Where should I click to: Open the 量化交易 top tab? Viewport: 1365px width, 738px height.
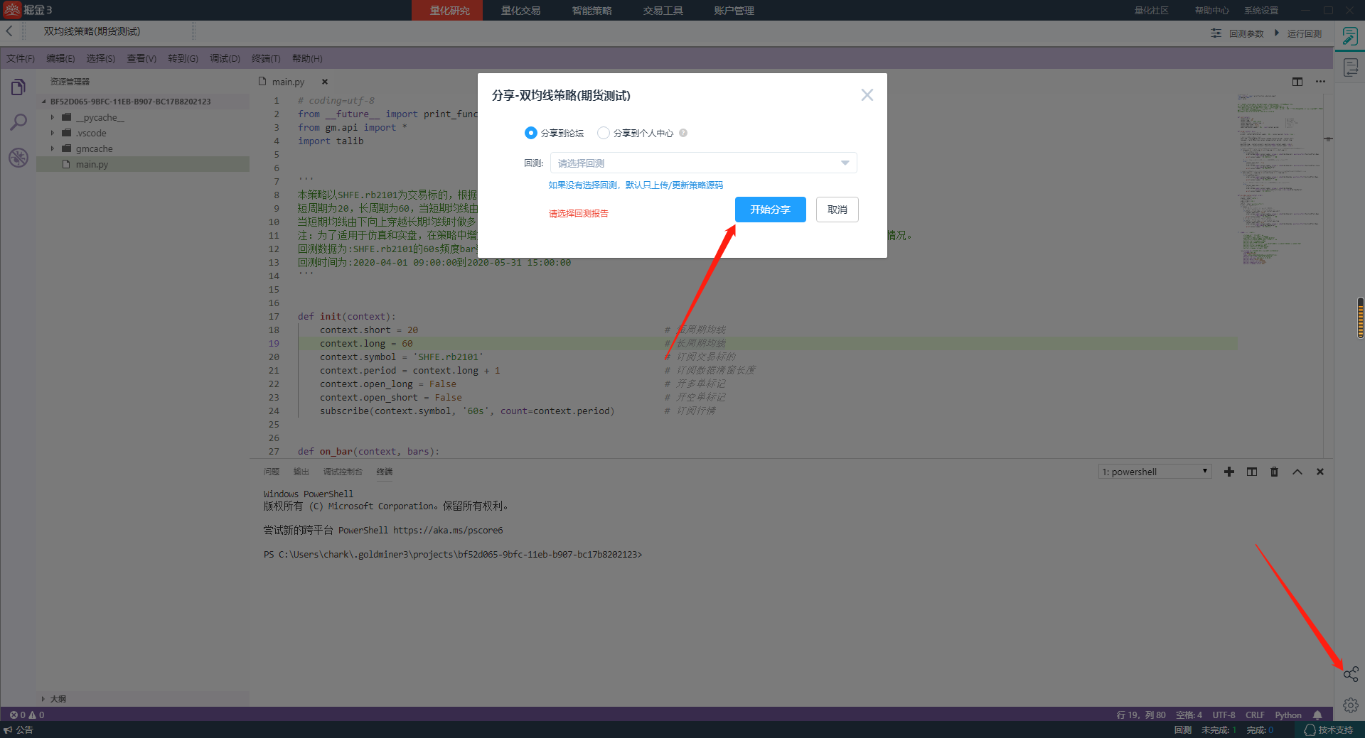click(x=520, y=11)
